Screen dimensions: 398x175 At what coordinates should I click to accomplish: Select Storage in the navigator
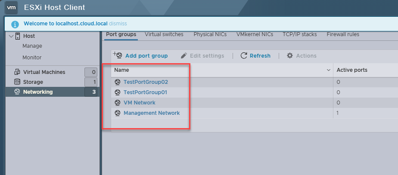(33, 82)
